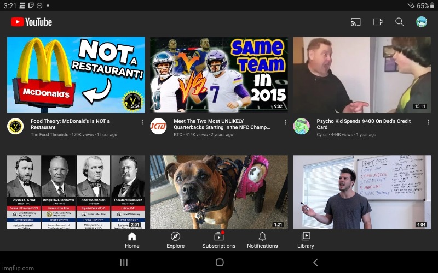Open the Notifications tab
The image size is (438, 273).
pos(262,240)
